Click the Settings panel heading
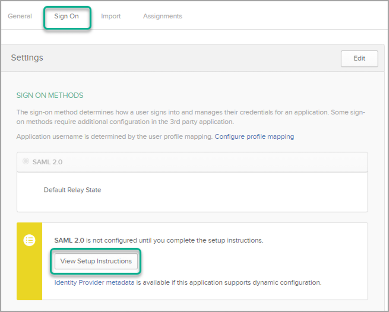 tap(27, 58)
